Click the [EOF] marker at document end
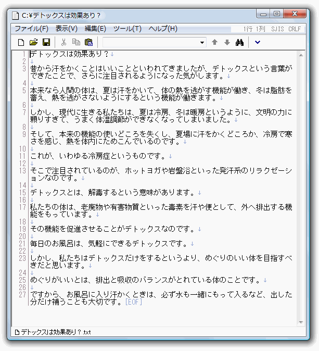319x351 pixels. 134,302
